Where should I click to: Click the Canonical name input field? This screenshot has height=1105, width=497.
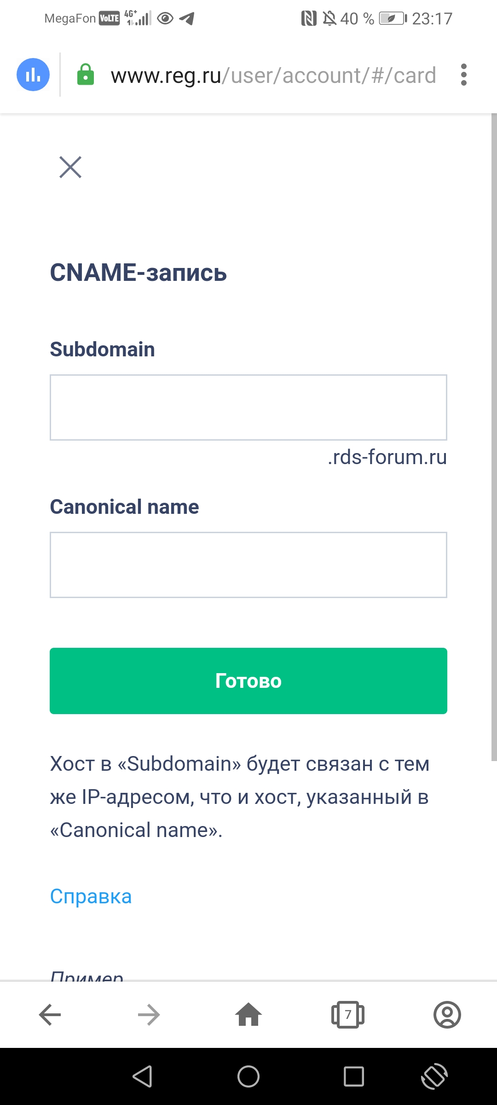(x=248, y=565)
